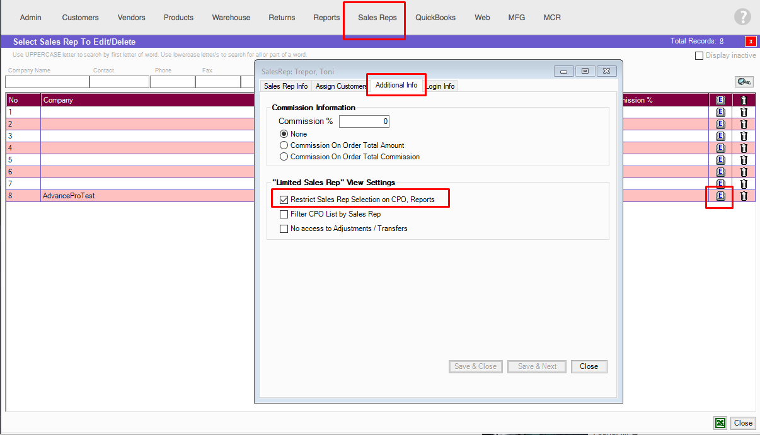This screenshot has height=435, width=760.
Task: Export list with the Excel icon
Action: (x=720, y=423)
